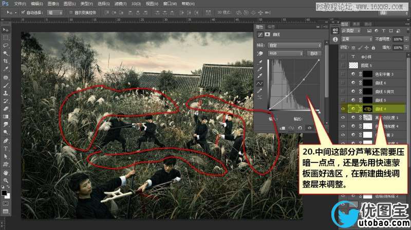Select the Clone Stamp tool
This screenshot has width=411, height=230.
pos(6,93)
